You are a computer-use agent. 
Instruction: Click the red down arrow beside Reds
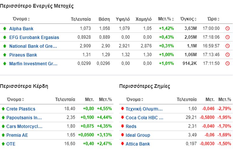click(122, 126)
